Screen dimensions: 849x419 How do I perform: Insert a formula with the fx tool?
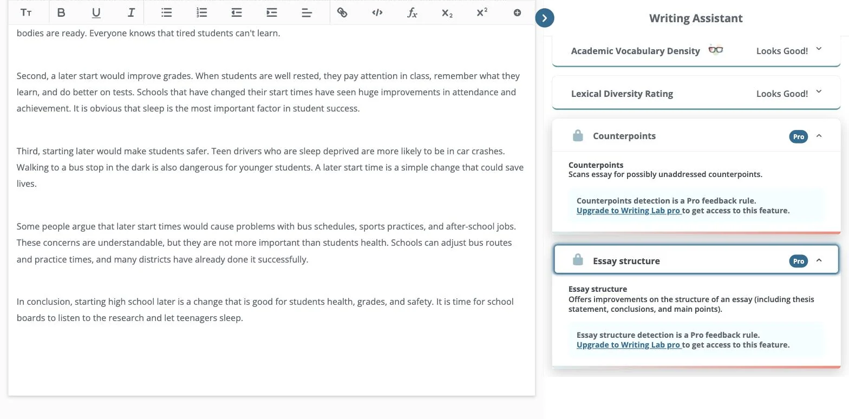click(412, 12)
